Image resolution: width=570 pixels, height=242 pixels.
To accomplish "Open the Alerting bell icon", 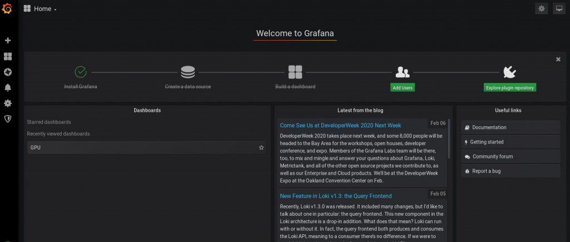I will point(8,87).
